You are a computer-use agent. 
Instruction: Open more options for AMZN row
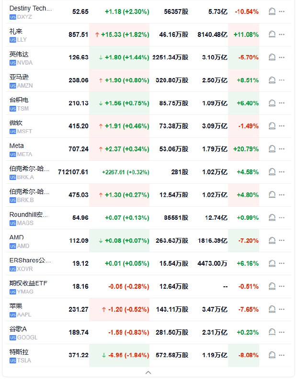[282, 80]
